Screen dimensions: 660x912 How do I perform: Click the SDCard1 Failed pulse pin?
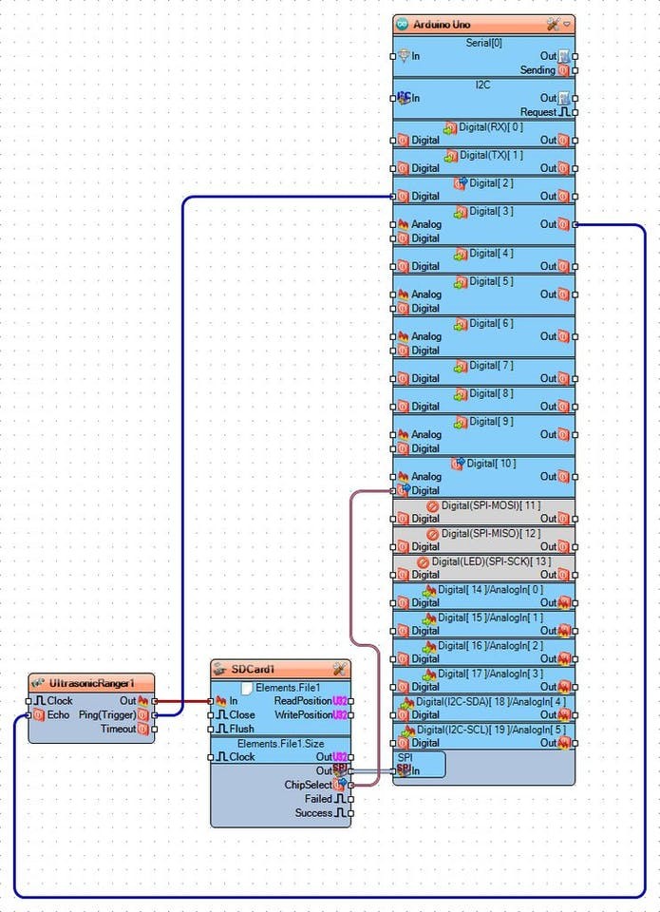[x=341, y=799]
